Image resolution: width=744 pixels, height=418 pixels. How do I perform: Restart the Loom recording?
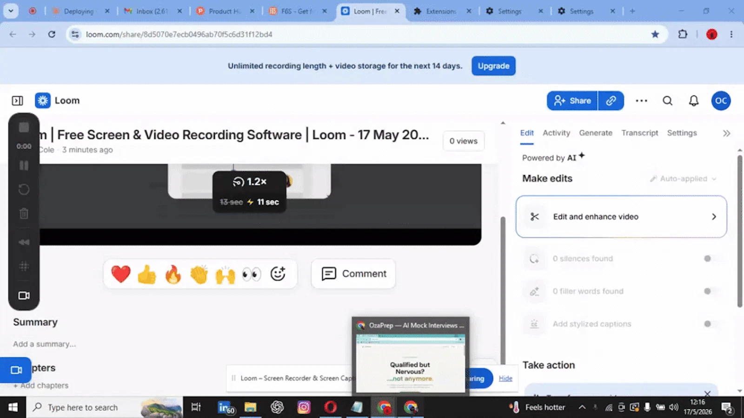[x=24, y=189]
